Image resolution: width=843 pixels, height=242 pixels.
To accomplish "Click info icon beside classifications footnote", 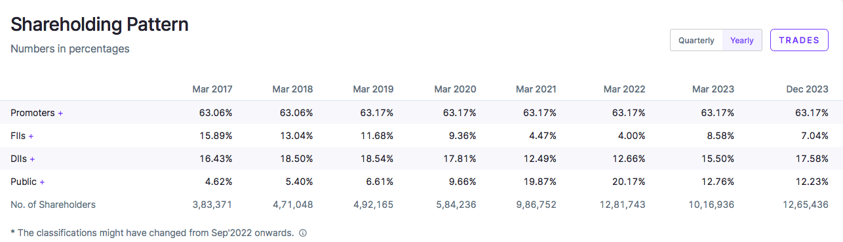I will coord(303,233).
